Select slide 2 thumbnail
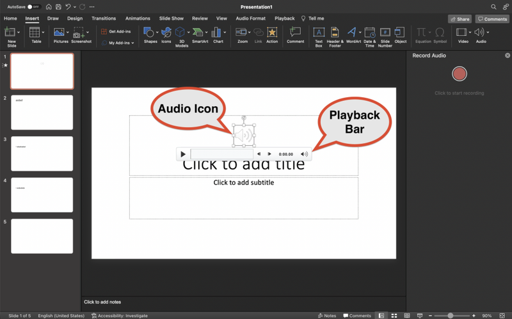 tap(42, 113)
